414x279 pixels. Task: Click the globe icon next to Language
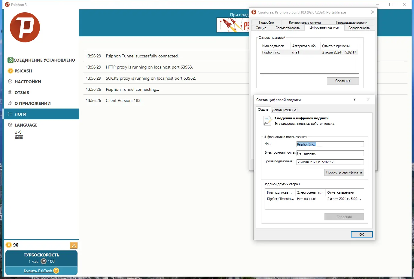click(10, 125)
